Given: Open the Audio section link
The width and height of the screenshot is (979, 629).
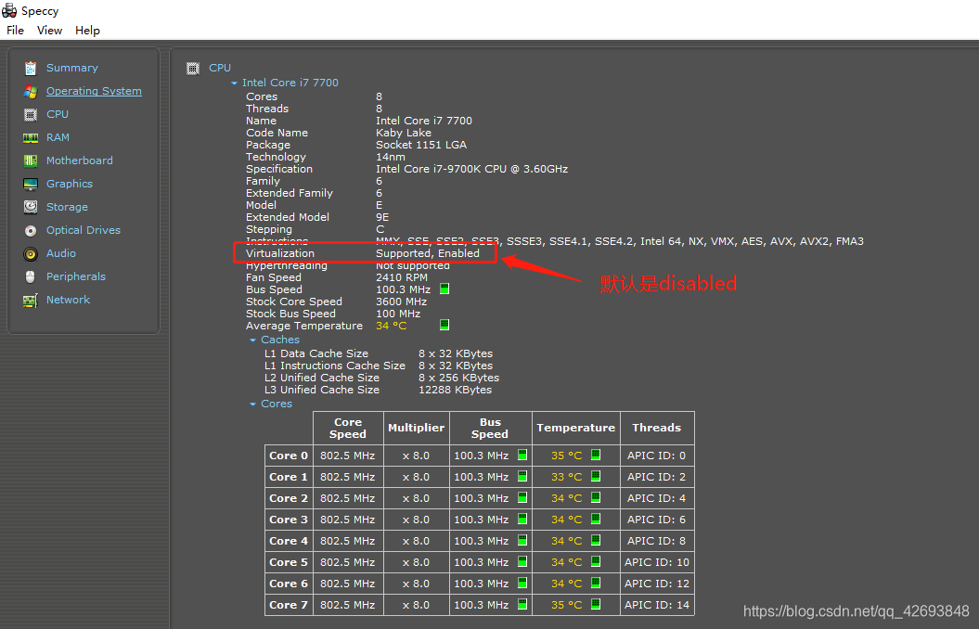Looking at the screenshot, I should pos(61,253).
